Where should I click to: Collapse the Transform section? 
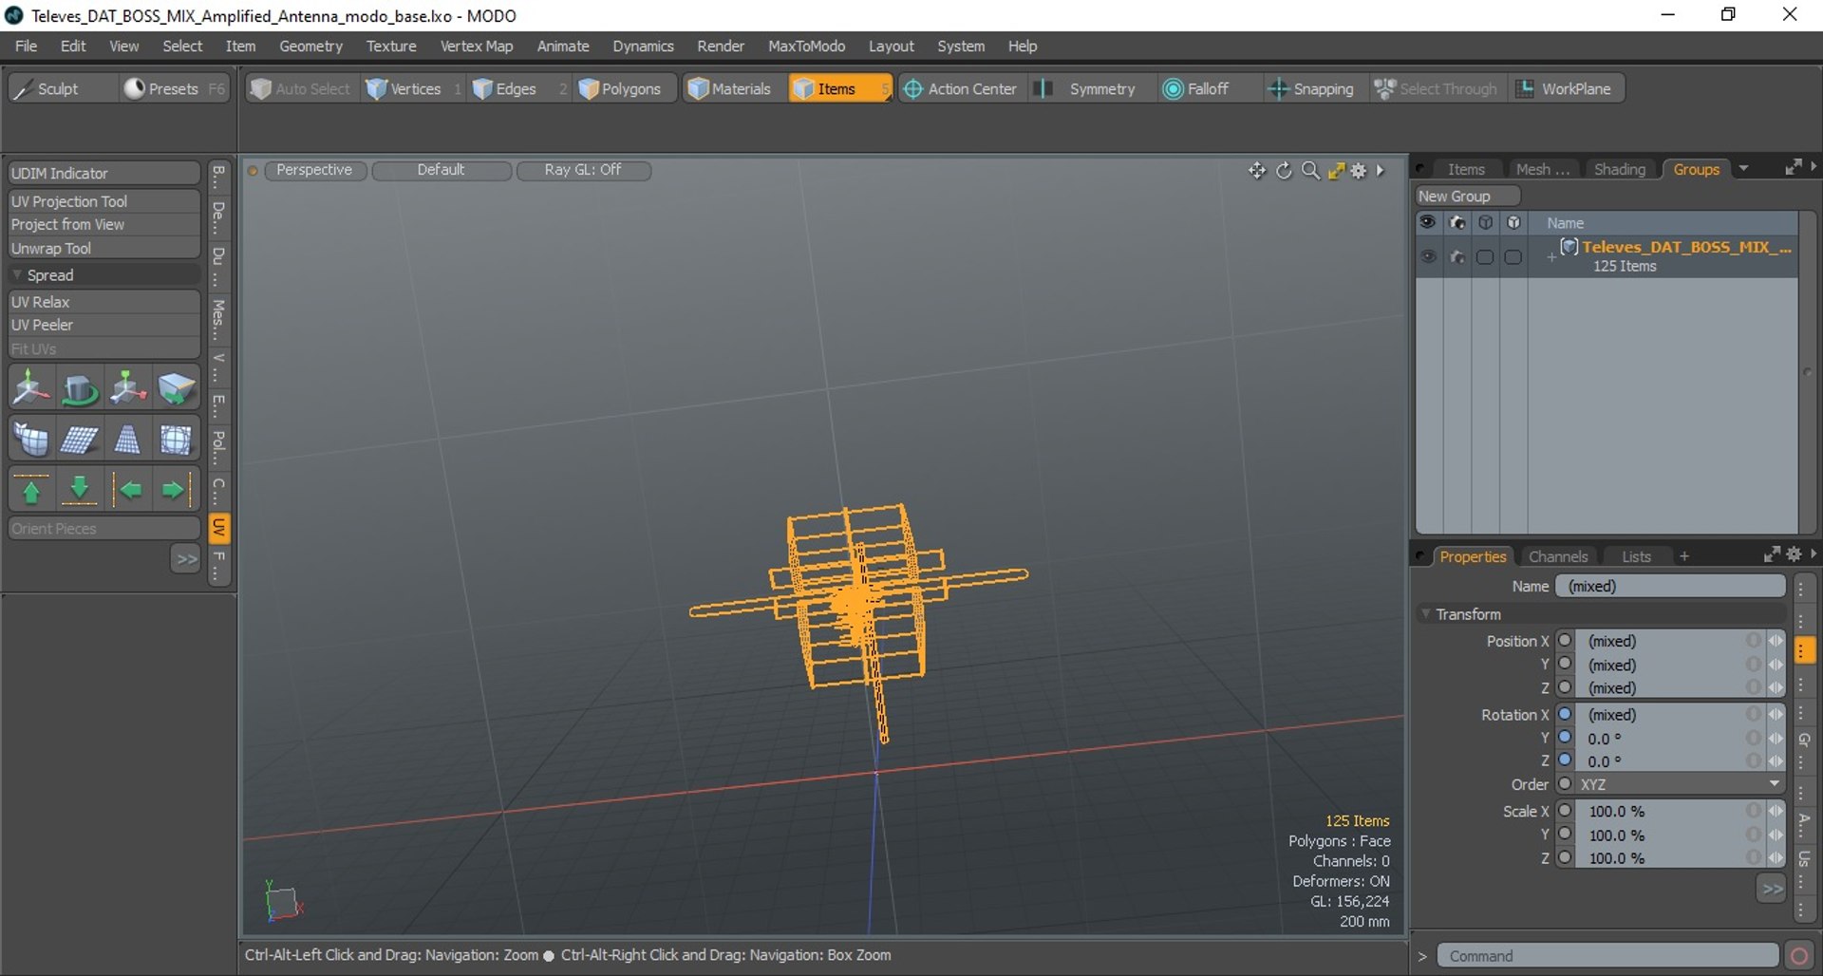1426,614
